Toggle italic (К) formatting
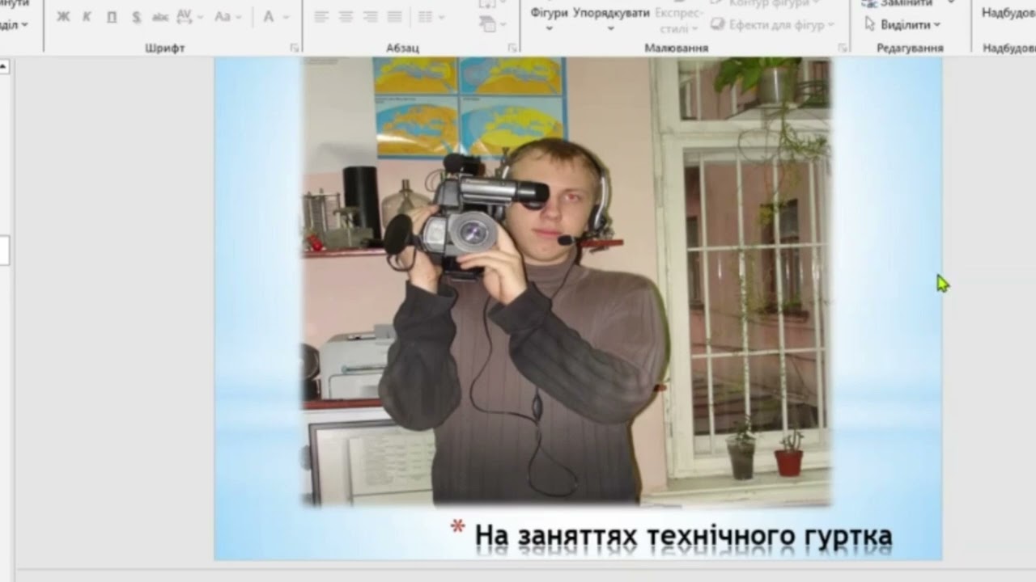The image size is (1036, 582). pyautogui.click(x=87, y=16)
